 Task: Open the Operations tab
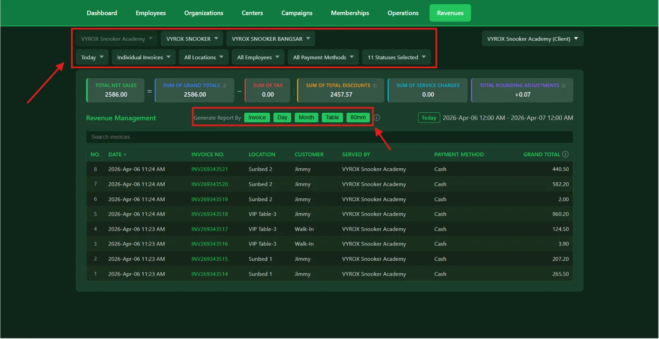coord(403,13)
